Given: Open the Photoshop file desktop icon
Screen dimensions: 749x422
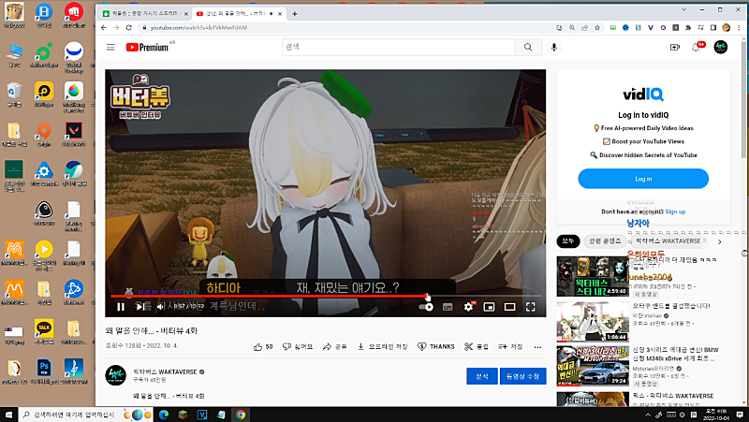Looking at the screenshot, I should [44, 371].
